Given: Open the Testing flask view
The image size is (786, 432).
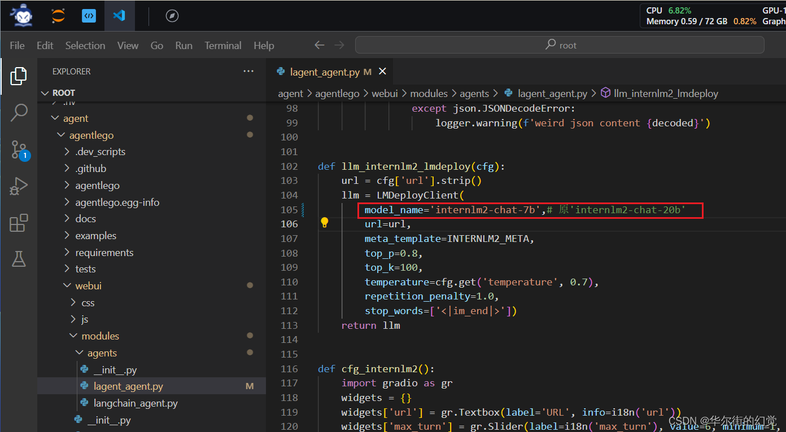Looking at the screenshot, I should tap(19, 259).
